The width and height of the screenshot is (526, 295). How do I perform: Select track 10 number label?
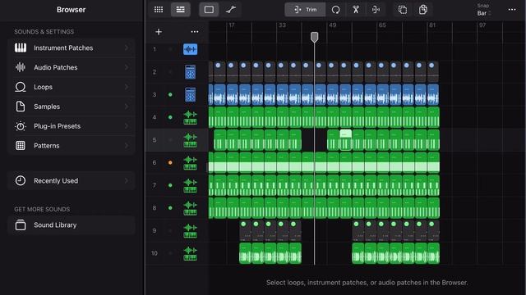pyautogui.click(x=155, y=253)
